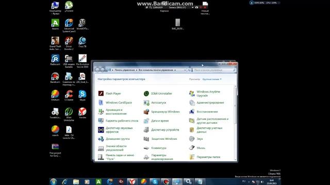The image size is (330, 185).
Task: Open the Клавиатура item
Action: click(x=155, y=148)
